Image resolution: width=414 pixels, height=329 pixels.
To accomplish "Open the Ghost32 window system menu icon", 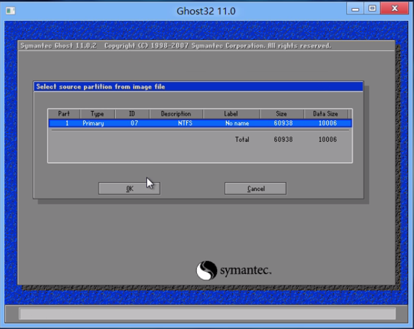I will [11, 11].
